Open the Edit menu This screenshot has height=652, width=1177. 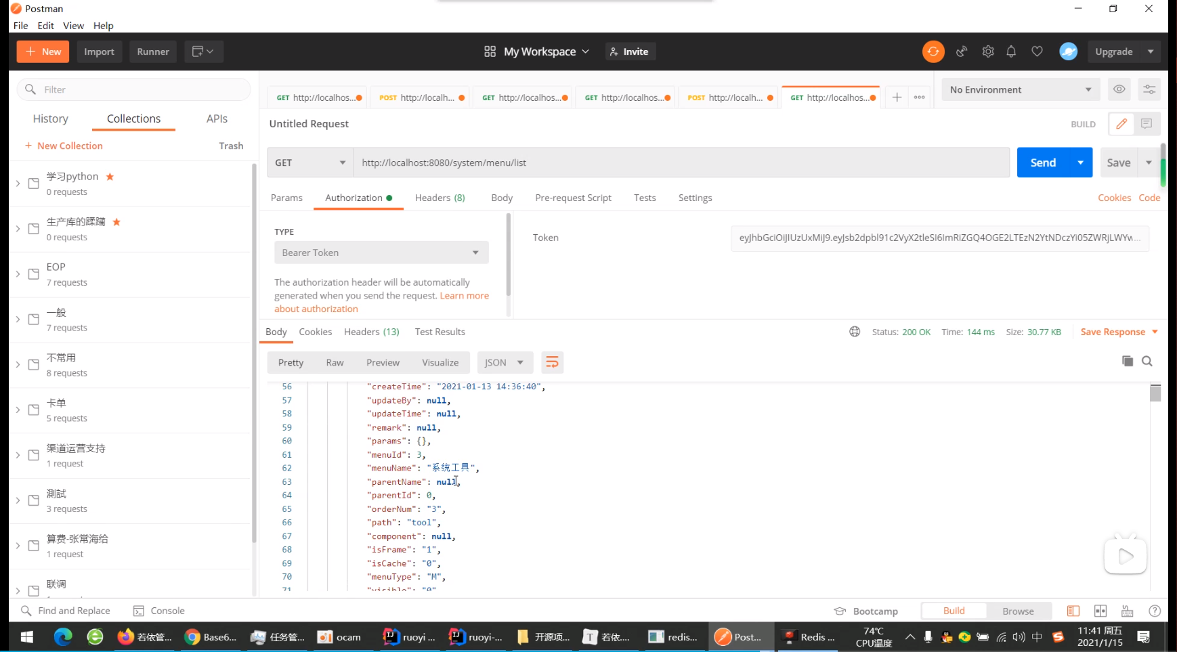[46, 26]
